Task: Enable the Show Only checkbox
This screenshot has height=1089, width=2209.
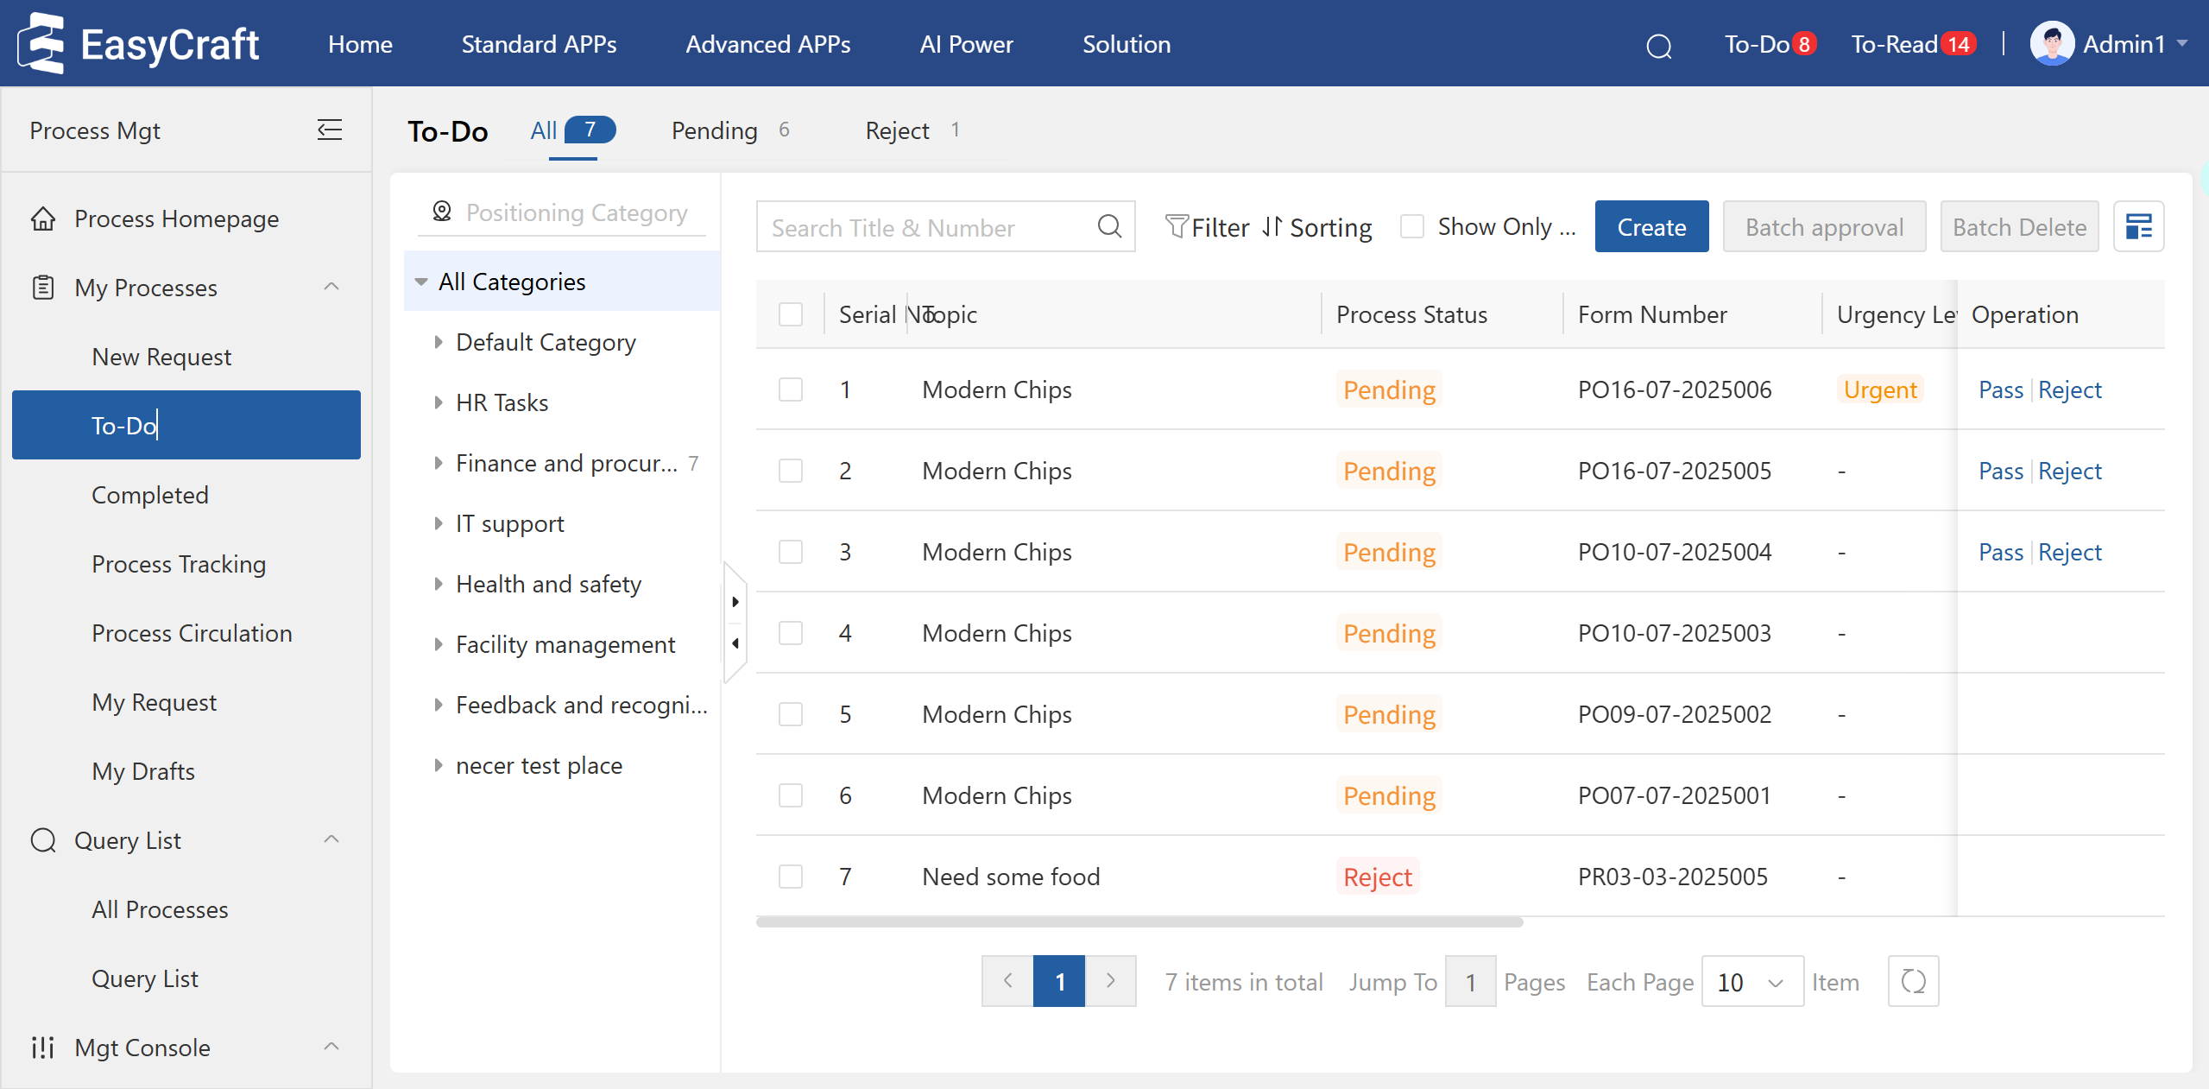Action: point(1412,227)
